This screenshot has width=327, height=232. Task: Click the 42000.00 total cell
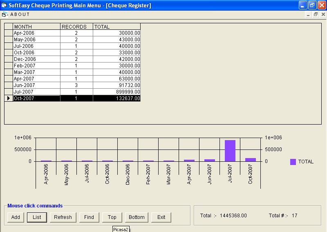(116, 59)
